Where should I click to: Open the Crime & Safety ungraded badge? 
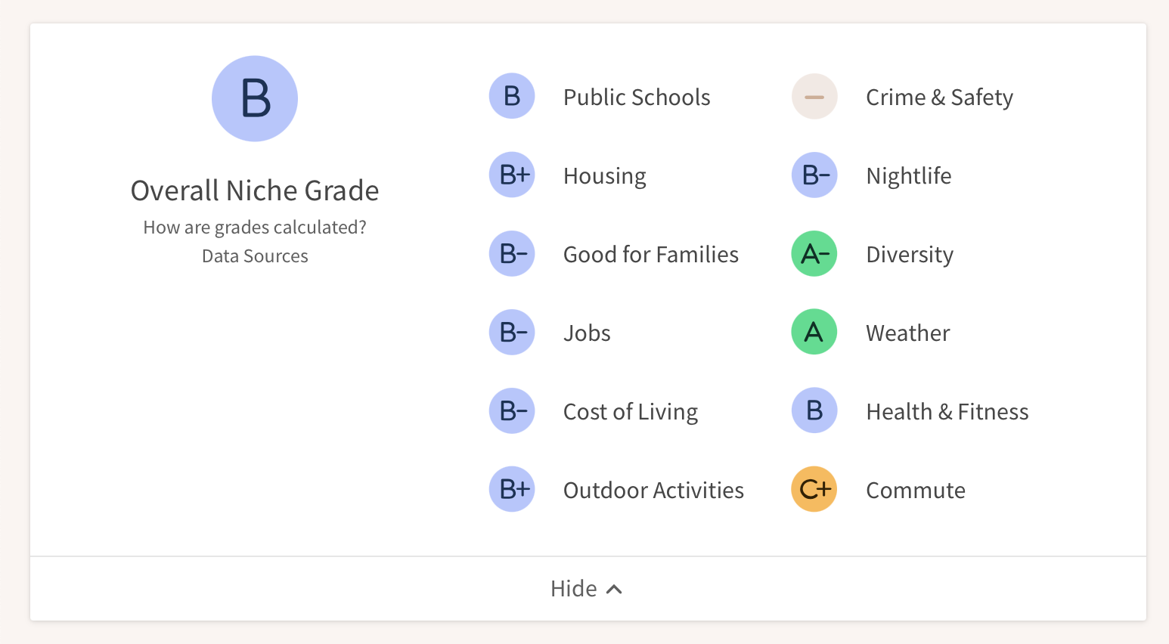pos(814,97)
